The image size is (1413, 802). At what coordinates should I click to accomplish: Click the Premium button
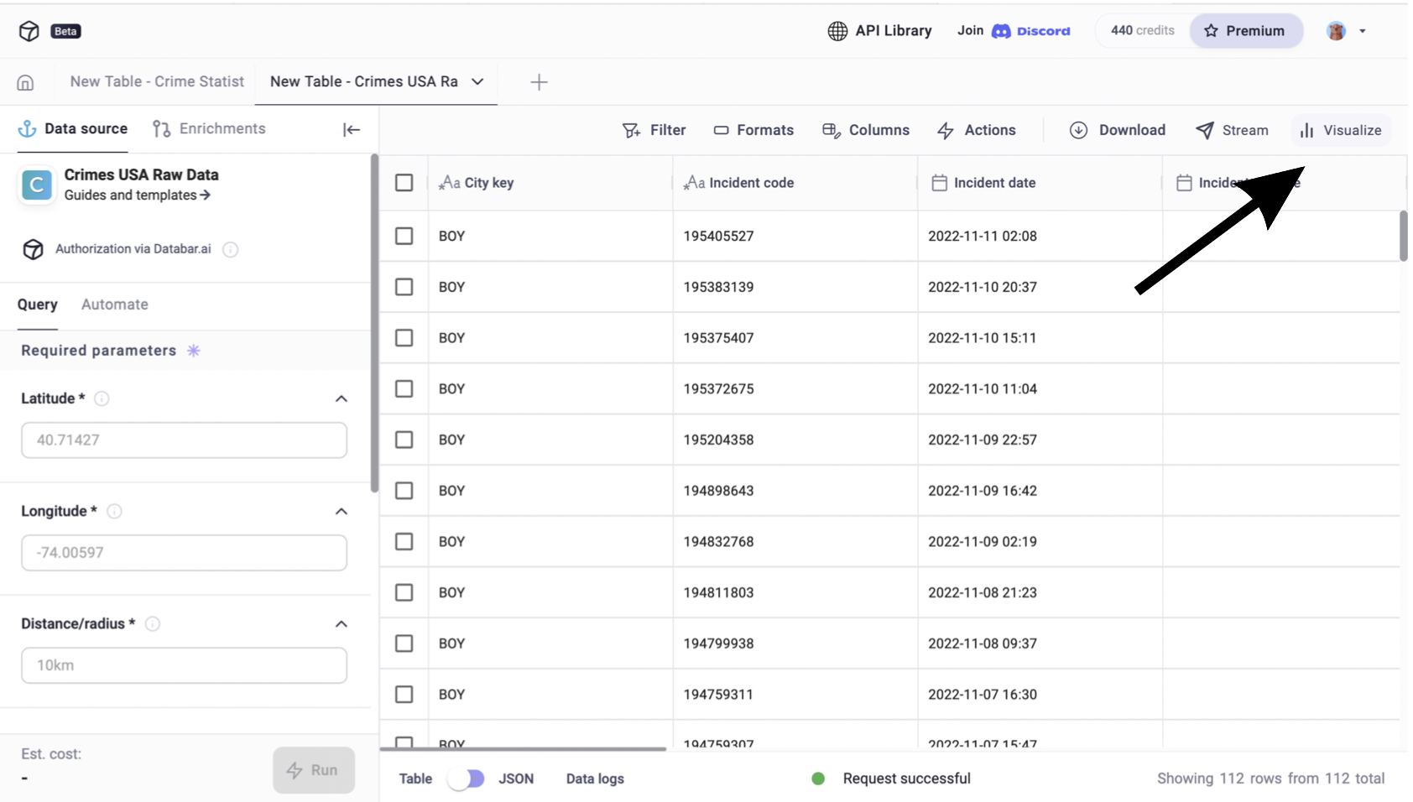1246,31
